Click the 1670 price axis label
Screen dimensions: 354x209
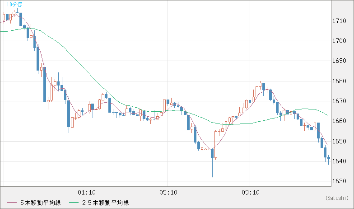click(x=339, y=101)
